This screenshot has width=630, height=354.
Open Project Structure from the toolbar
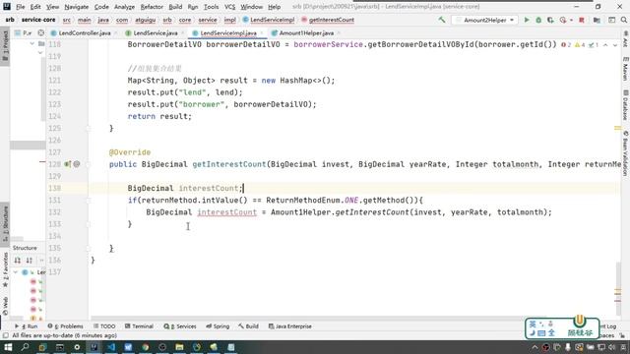click(x=597, y=20)
